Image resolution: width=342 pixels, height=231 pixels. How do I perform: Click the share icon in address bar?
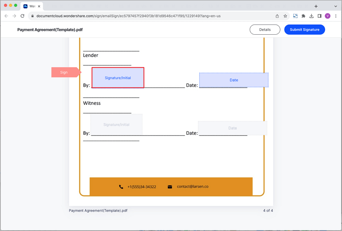coord(277,16)
